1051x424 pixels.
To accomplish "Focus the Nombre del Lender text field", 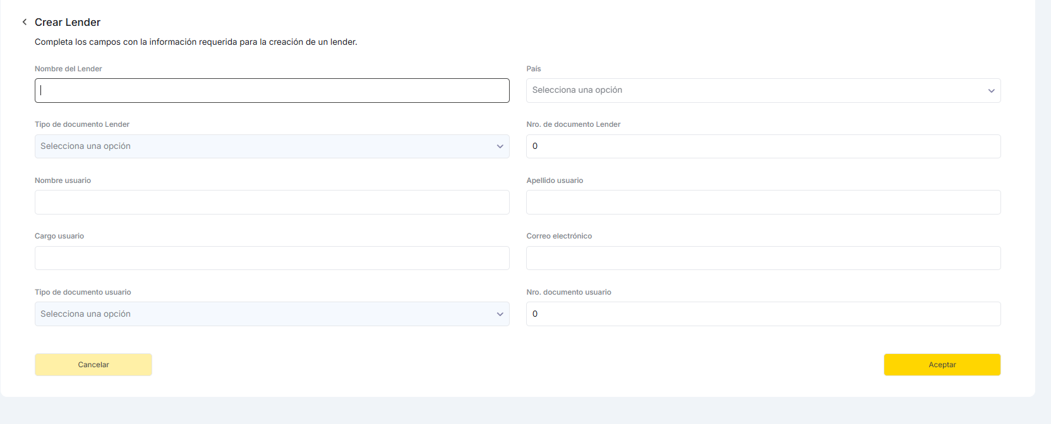I will (x=272, y=90).
